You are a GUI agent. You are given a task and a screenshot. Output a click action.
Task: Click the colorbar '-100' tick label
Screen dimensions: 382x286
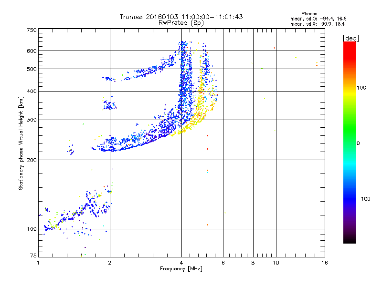[x=363, y=199]
